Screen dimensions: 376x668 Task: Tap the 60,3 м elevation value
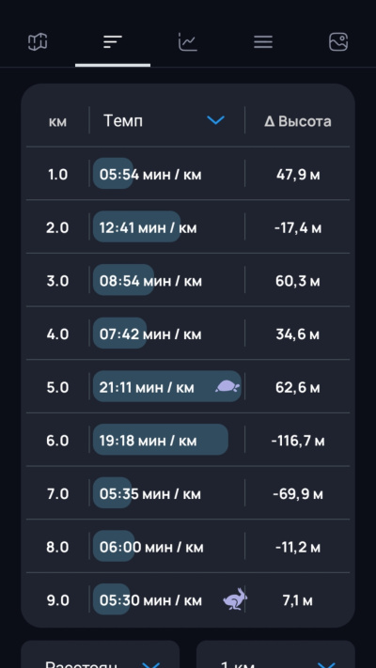point(298,281)
